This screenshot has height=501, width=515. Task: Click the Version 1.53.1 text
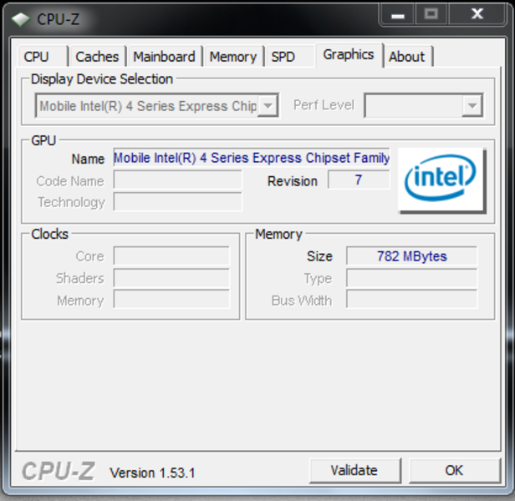(152, 473)
